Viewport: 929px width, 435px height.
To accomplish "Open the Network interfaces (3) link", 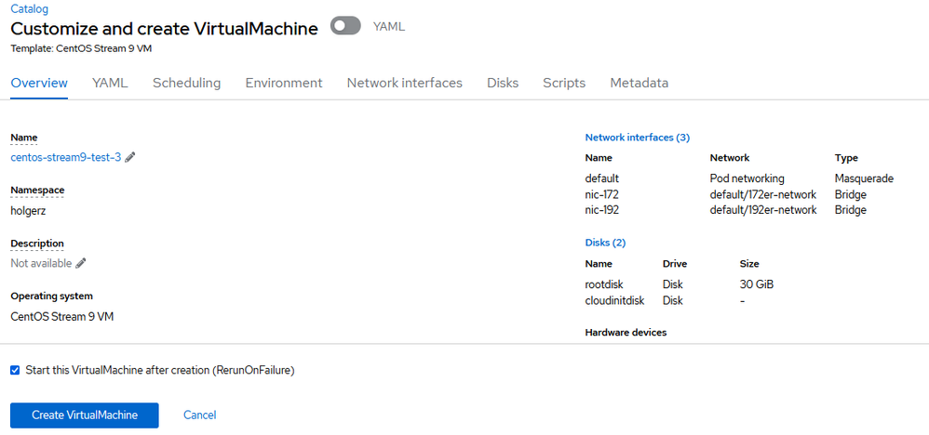I will pyautogui.click(x=637, y=138).
